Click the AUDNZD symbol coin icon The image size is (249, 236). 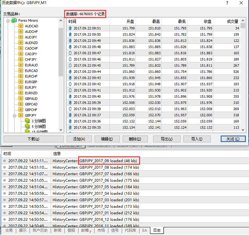click(x=21, y=43)
